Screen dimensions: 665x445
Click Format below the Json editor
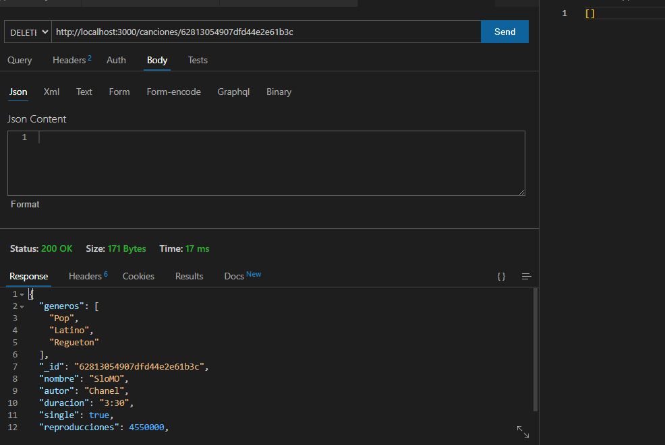[x=25, y=204]
